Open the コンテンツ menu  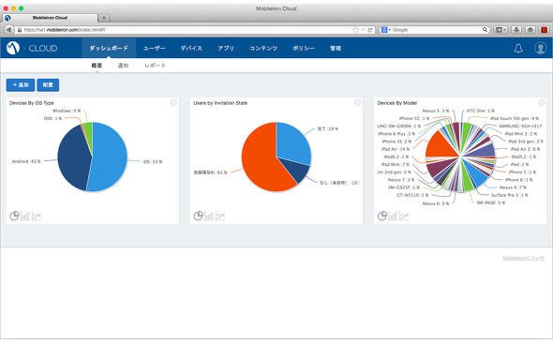pos(263,48)
